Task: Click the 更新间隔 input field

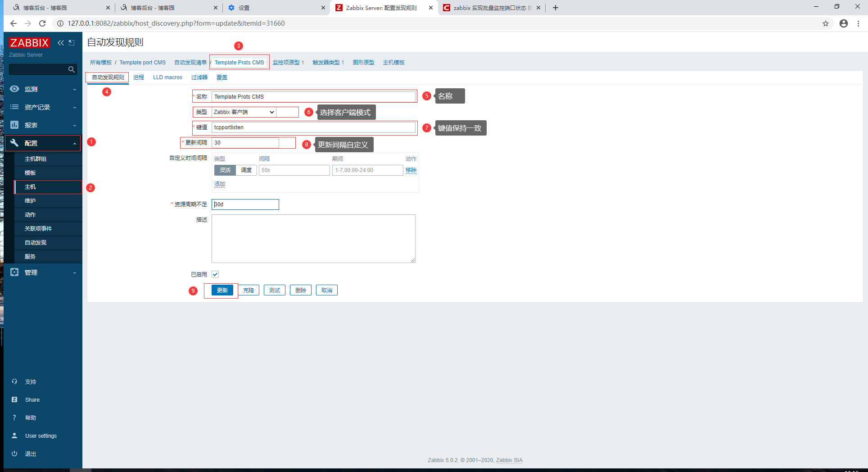Action: 245,143
